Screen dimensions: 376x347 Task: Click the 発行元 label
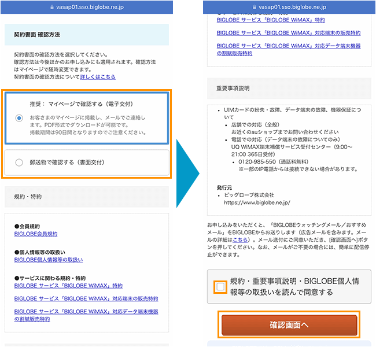[224, 187]
